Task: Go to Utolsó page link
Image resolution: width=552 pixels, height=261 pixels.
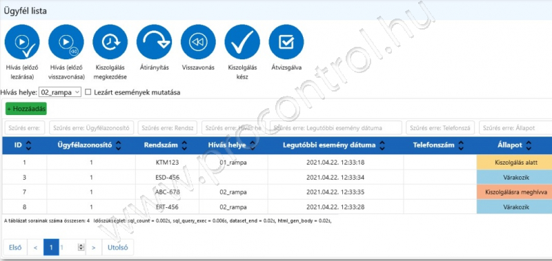Action: [117, 248]
